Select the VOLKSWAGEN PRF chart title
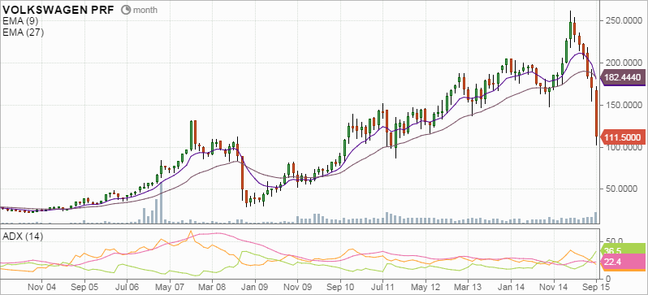The height and width of the screenshot is (295, 648). [x=59, y=10]
